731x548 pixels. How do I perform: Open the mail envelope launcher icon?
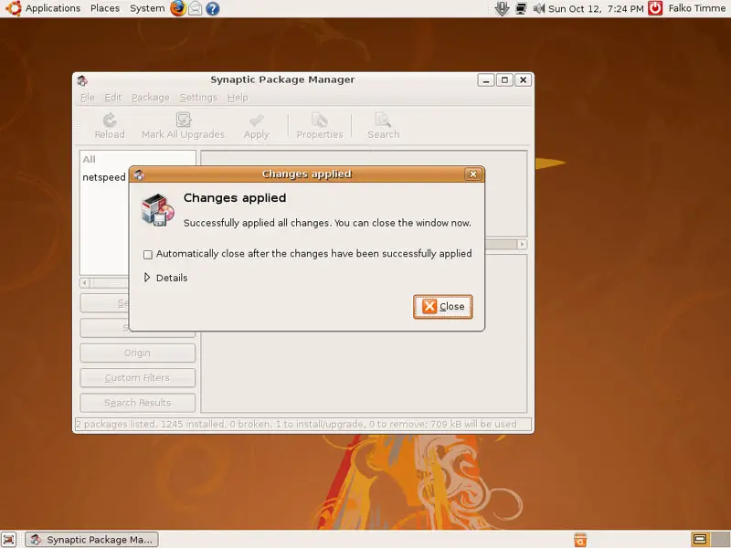pyautogui.click(x=196, y=8)
